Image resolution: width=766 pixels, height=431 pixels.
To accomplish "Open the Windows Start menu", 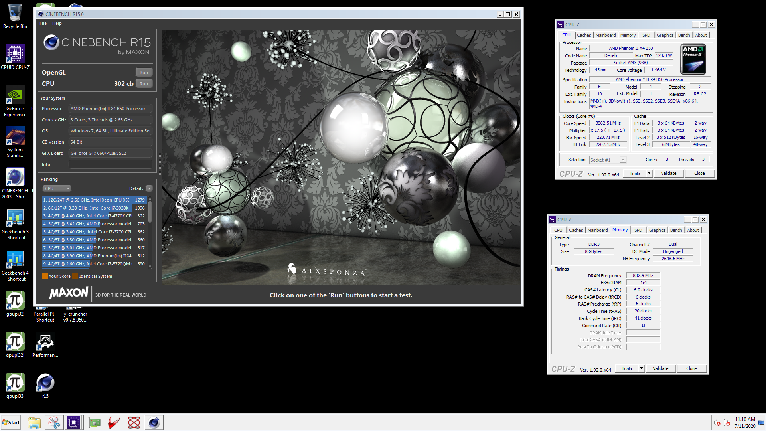I will click(11, 423).
